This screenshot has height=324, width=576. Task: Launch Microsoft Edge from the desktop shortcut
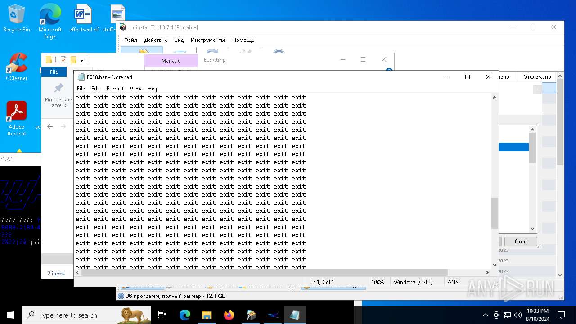click(x=50, y=22)
